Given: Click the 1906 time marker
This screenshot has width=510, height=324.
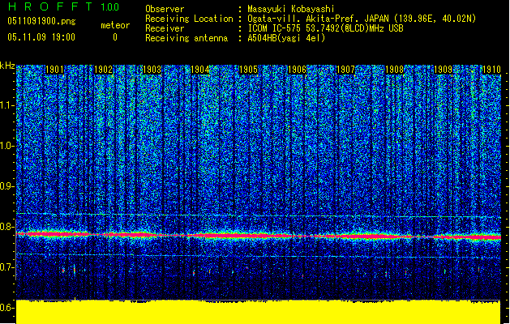Looking at the screenshot, I should tap(297, 70).
